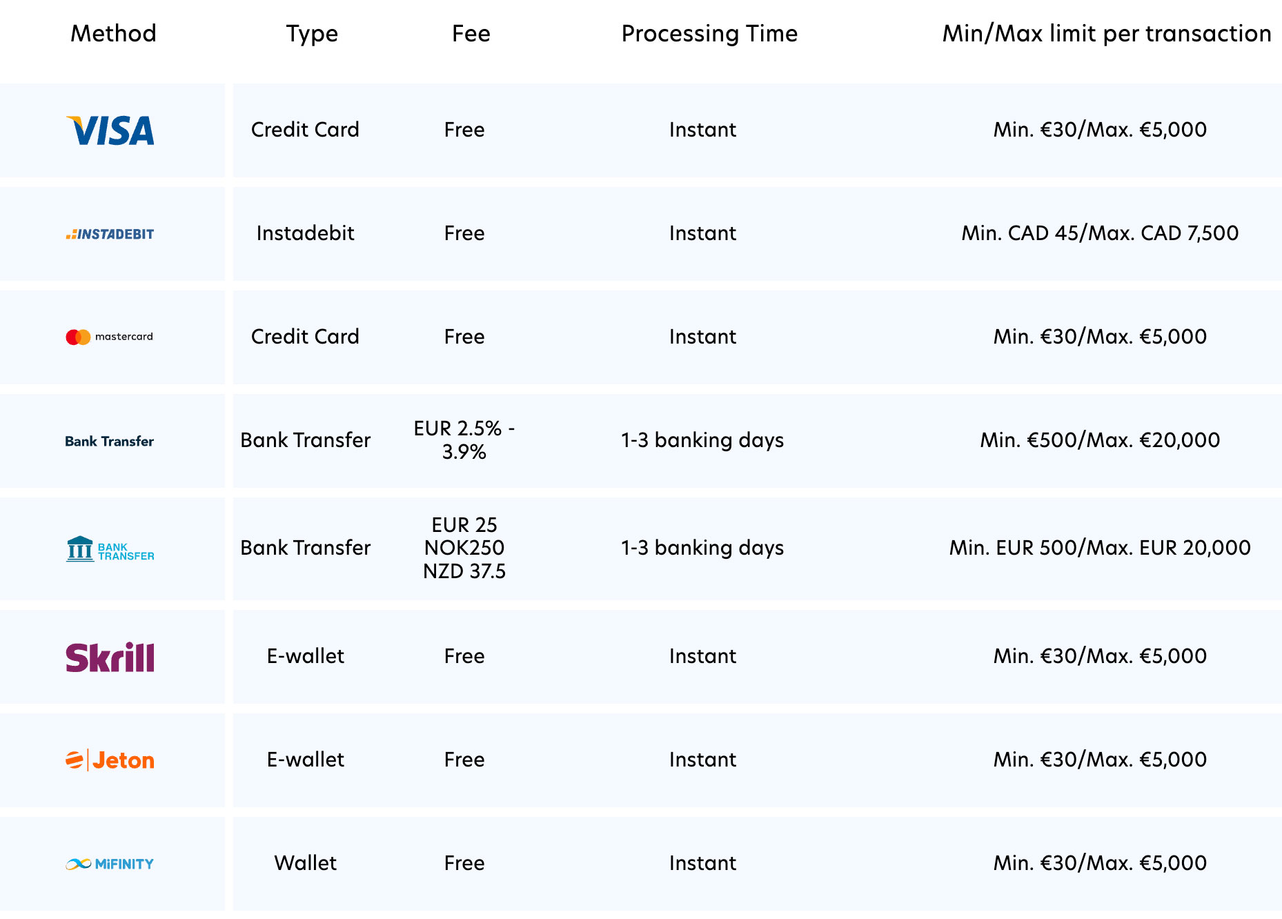Click 'Free' fee in Jeton row
This screenshot has width=1282, height=919.
(x=464, y=760)
